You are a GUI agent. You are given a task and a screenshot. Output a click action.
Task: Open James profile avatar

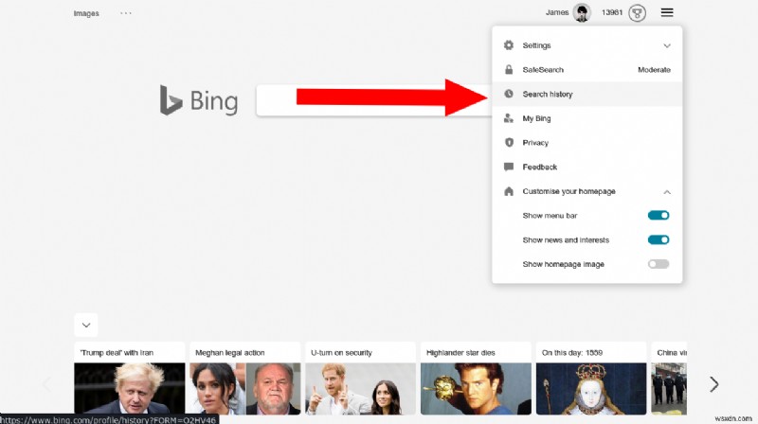click(582, 12)
